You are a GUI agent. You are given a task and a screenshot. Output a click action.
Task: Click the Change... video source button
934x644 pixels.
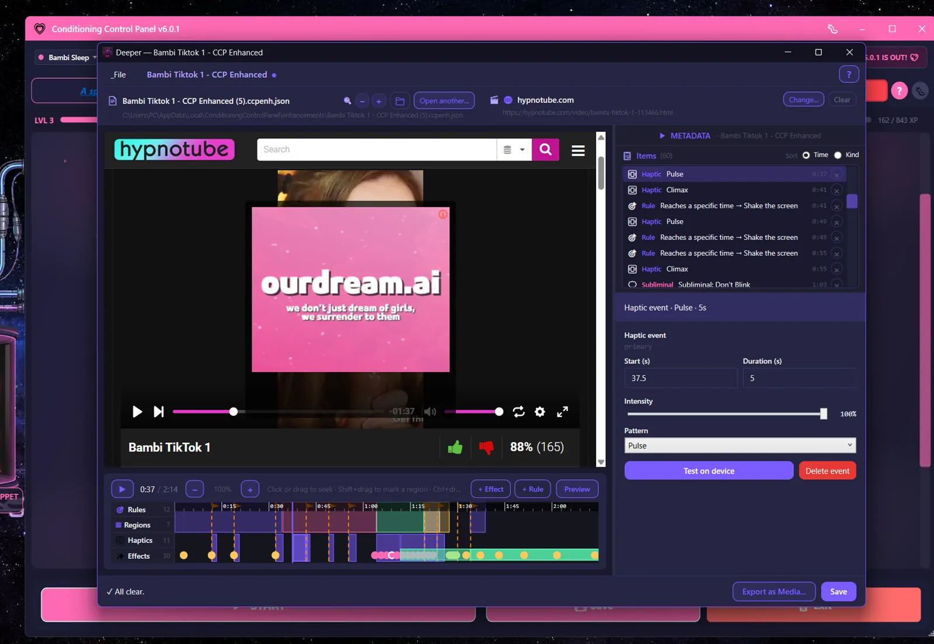pyautogui.click(x=803, y=100)
